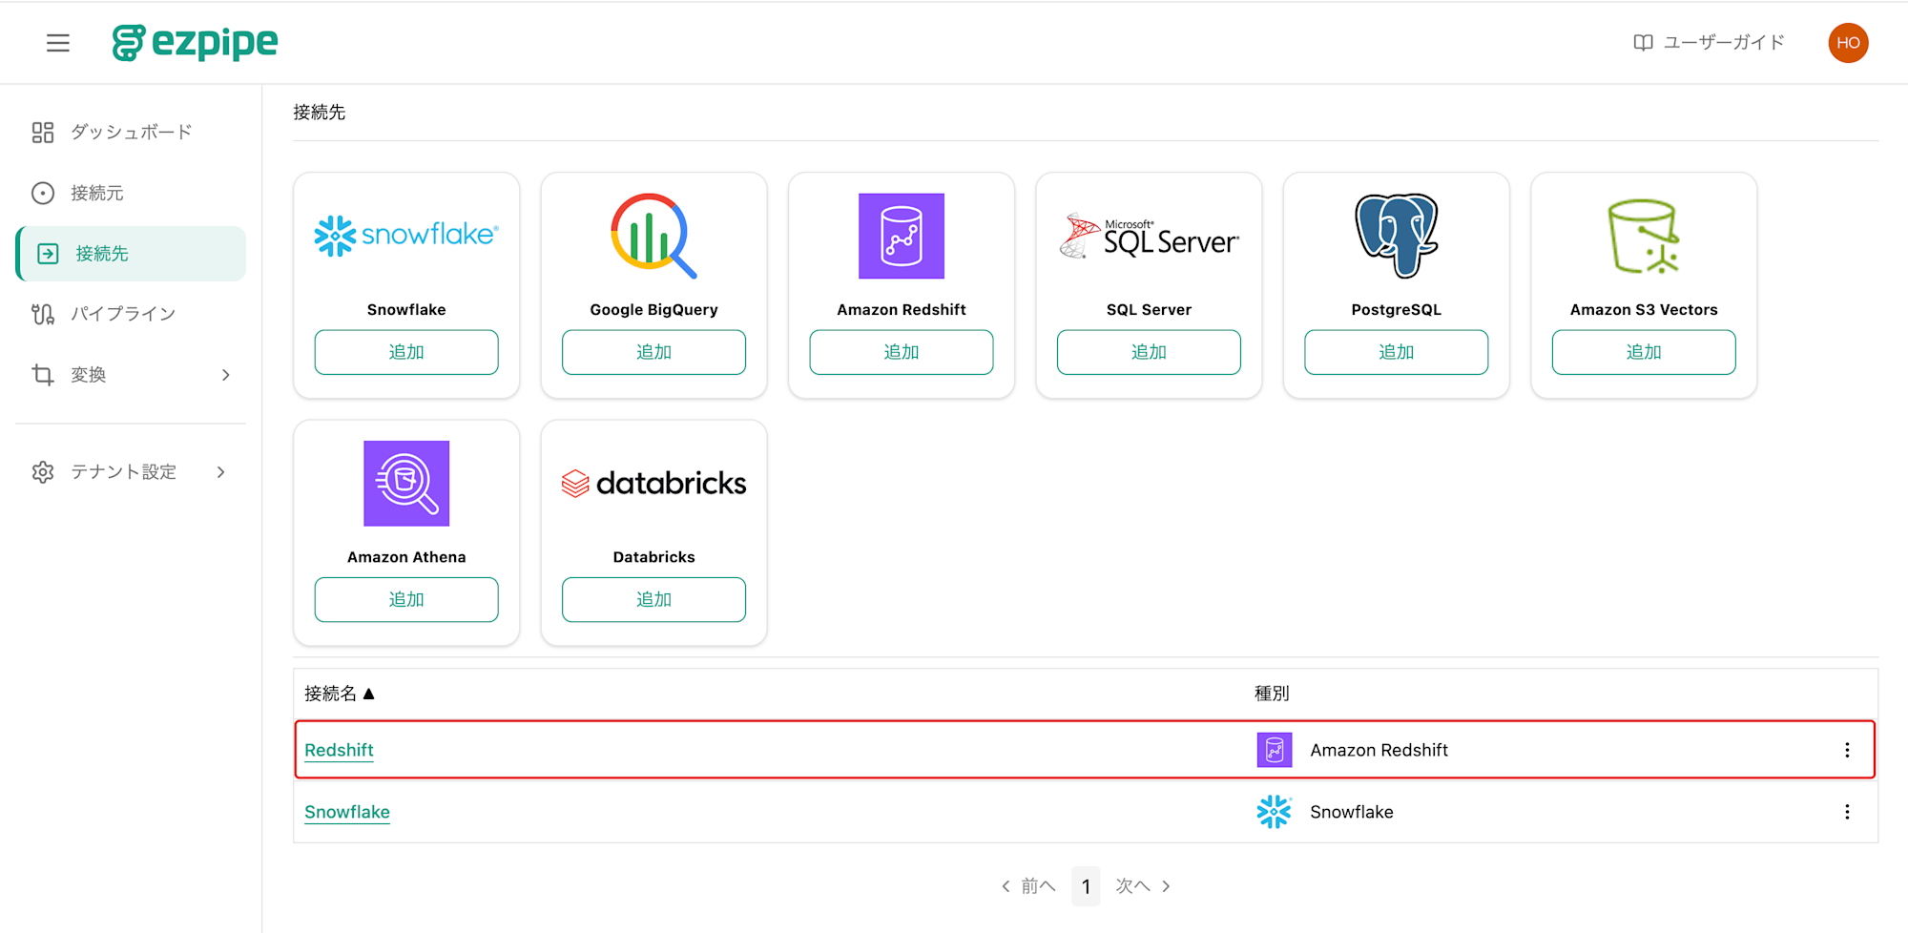Open the three-dot menu for Redshift row

tap(1847, 751)
